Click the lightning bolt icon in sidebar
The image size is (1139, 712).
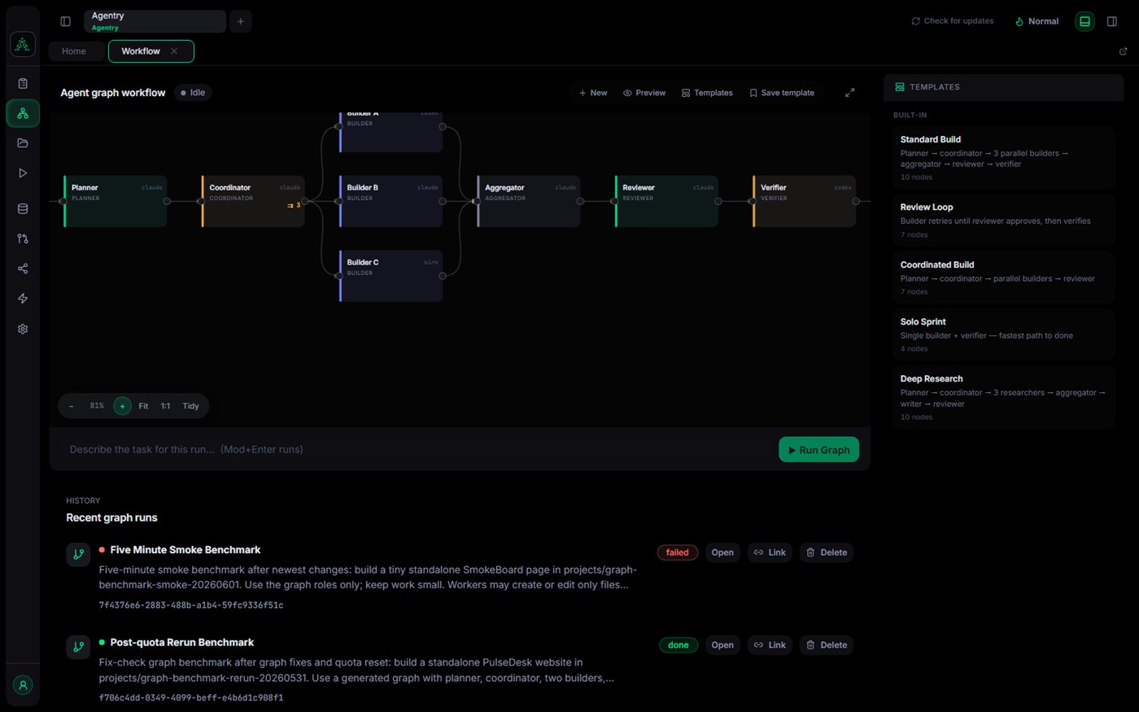(x=23, y=299)
